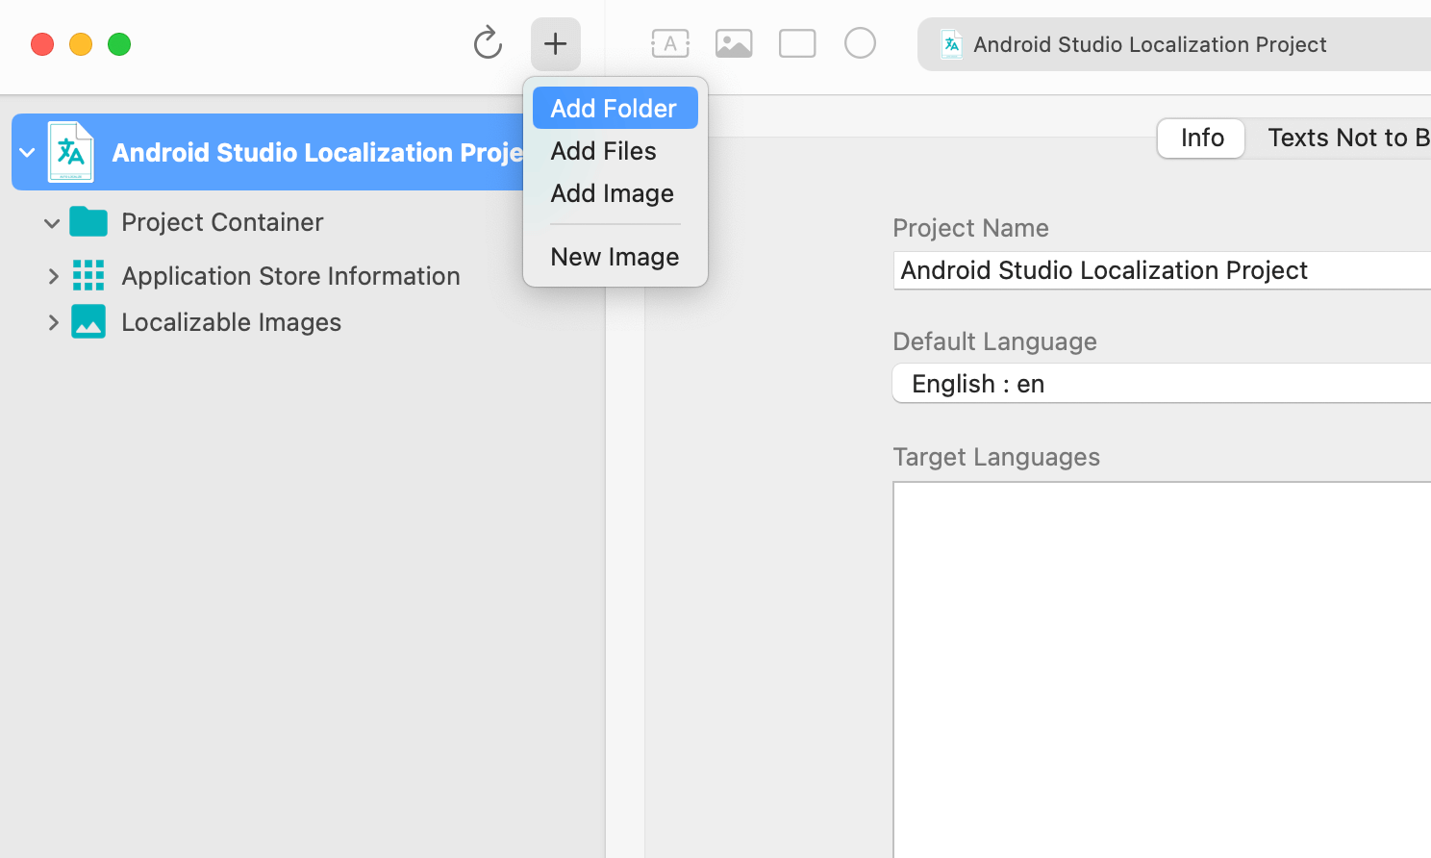Click the Project Name input field

1162,270
